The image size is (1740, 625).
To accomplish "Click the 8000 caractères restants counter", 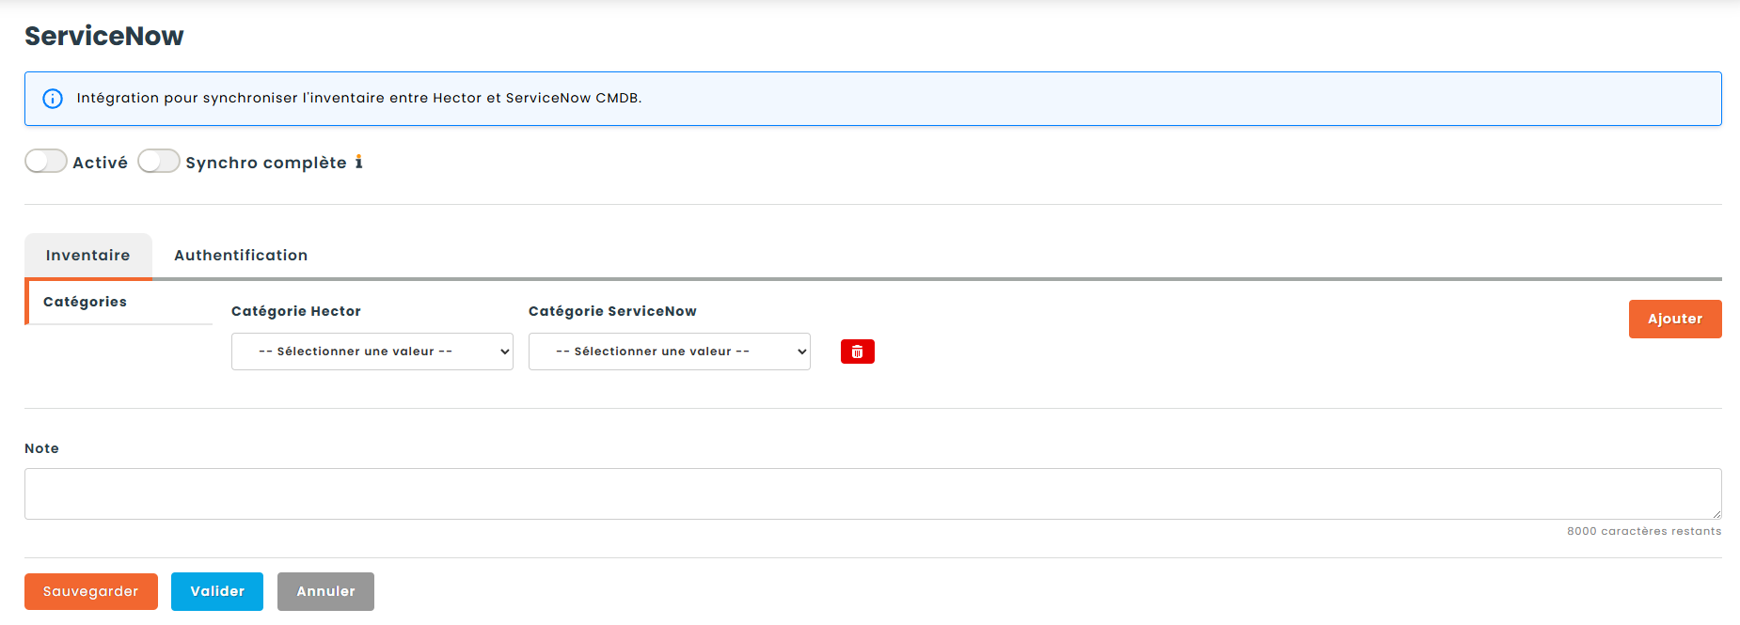I will [1643, 531].
